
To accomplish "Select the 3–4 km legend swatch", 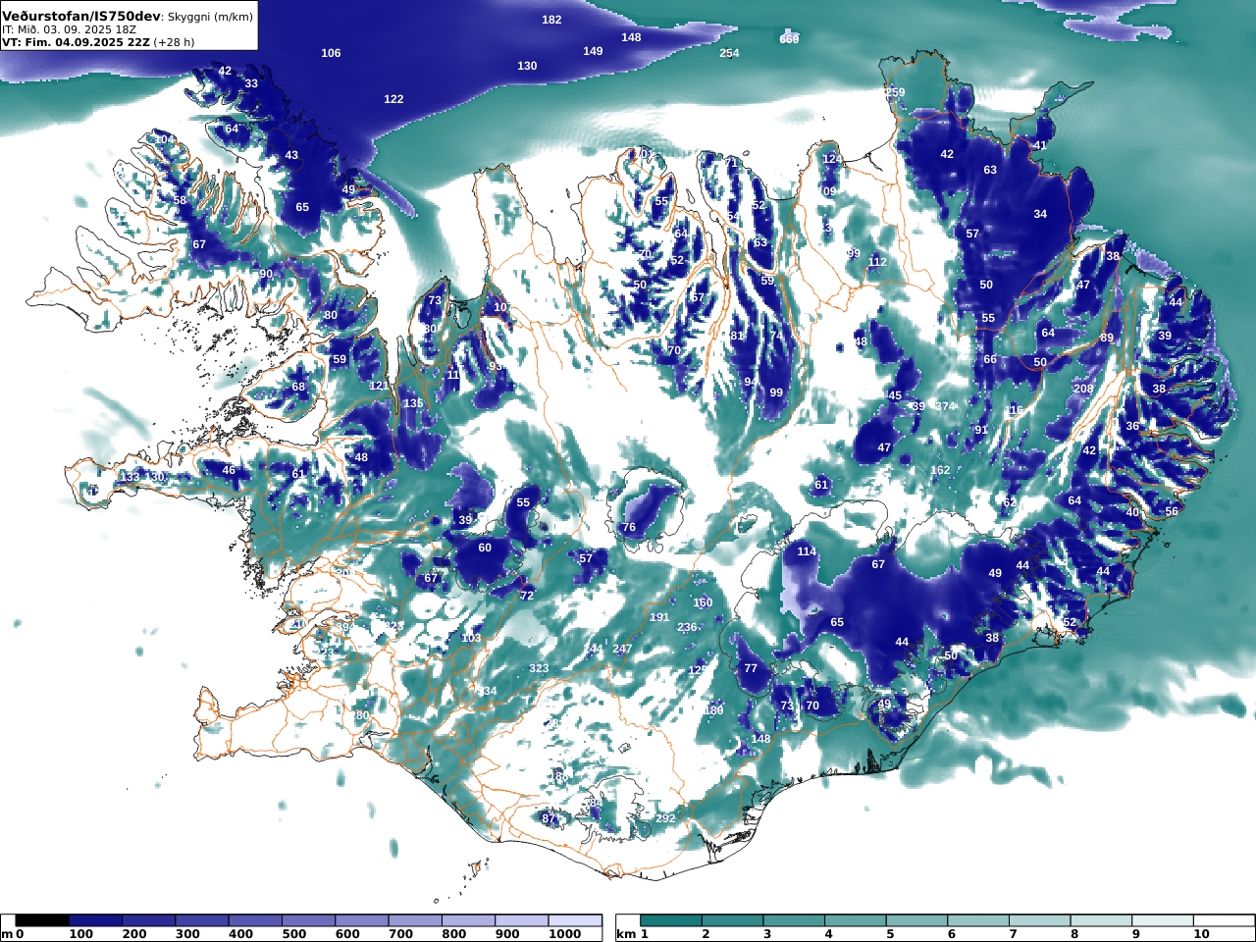I will 794,920.
